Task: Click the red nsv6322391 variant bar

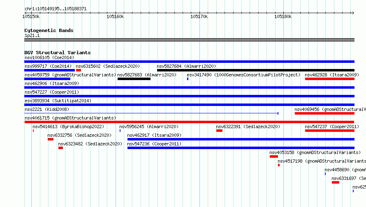Action: [220, 131]
